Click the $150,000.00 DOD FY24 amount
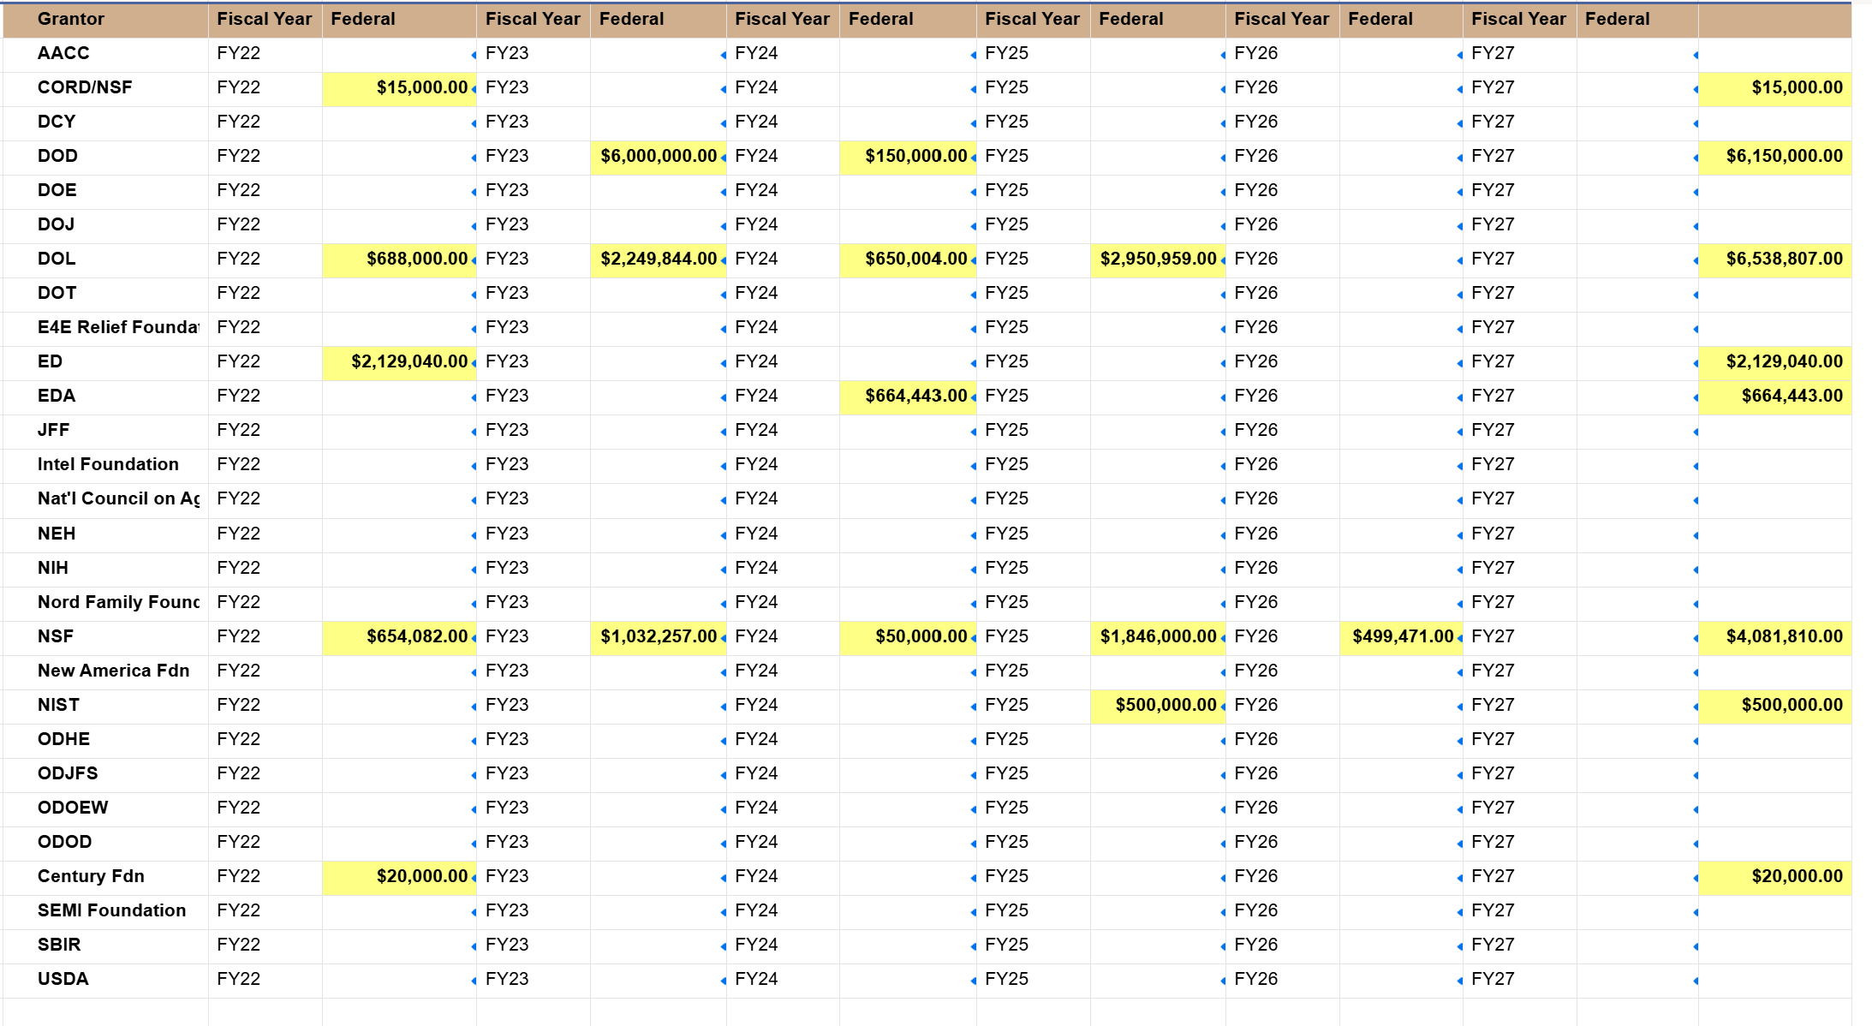The width and height of the screenshot is (1872, 1026). [x=908, y=157]
